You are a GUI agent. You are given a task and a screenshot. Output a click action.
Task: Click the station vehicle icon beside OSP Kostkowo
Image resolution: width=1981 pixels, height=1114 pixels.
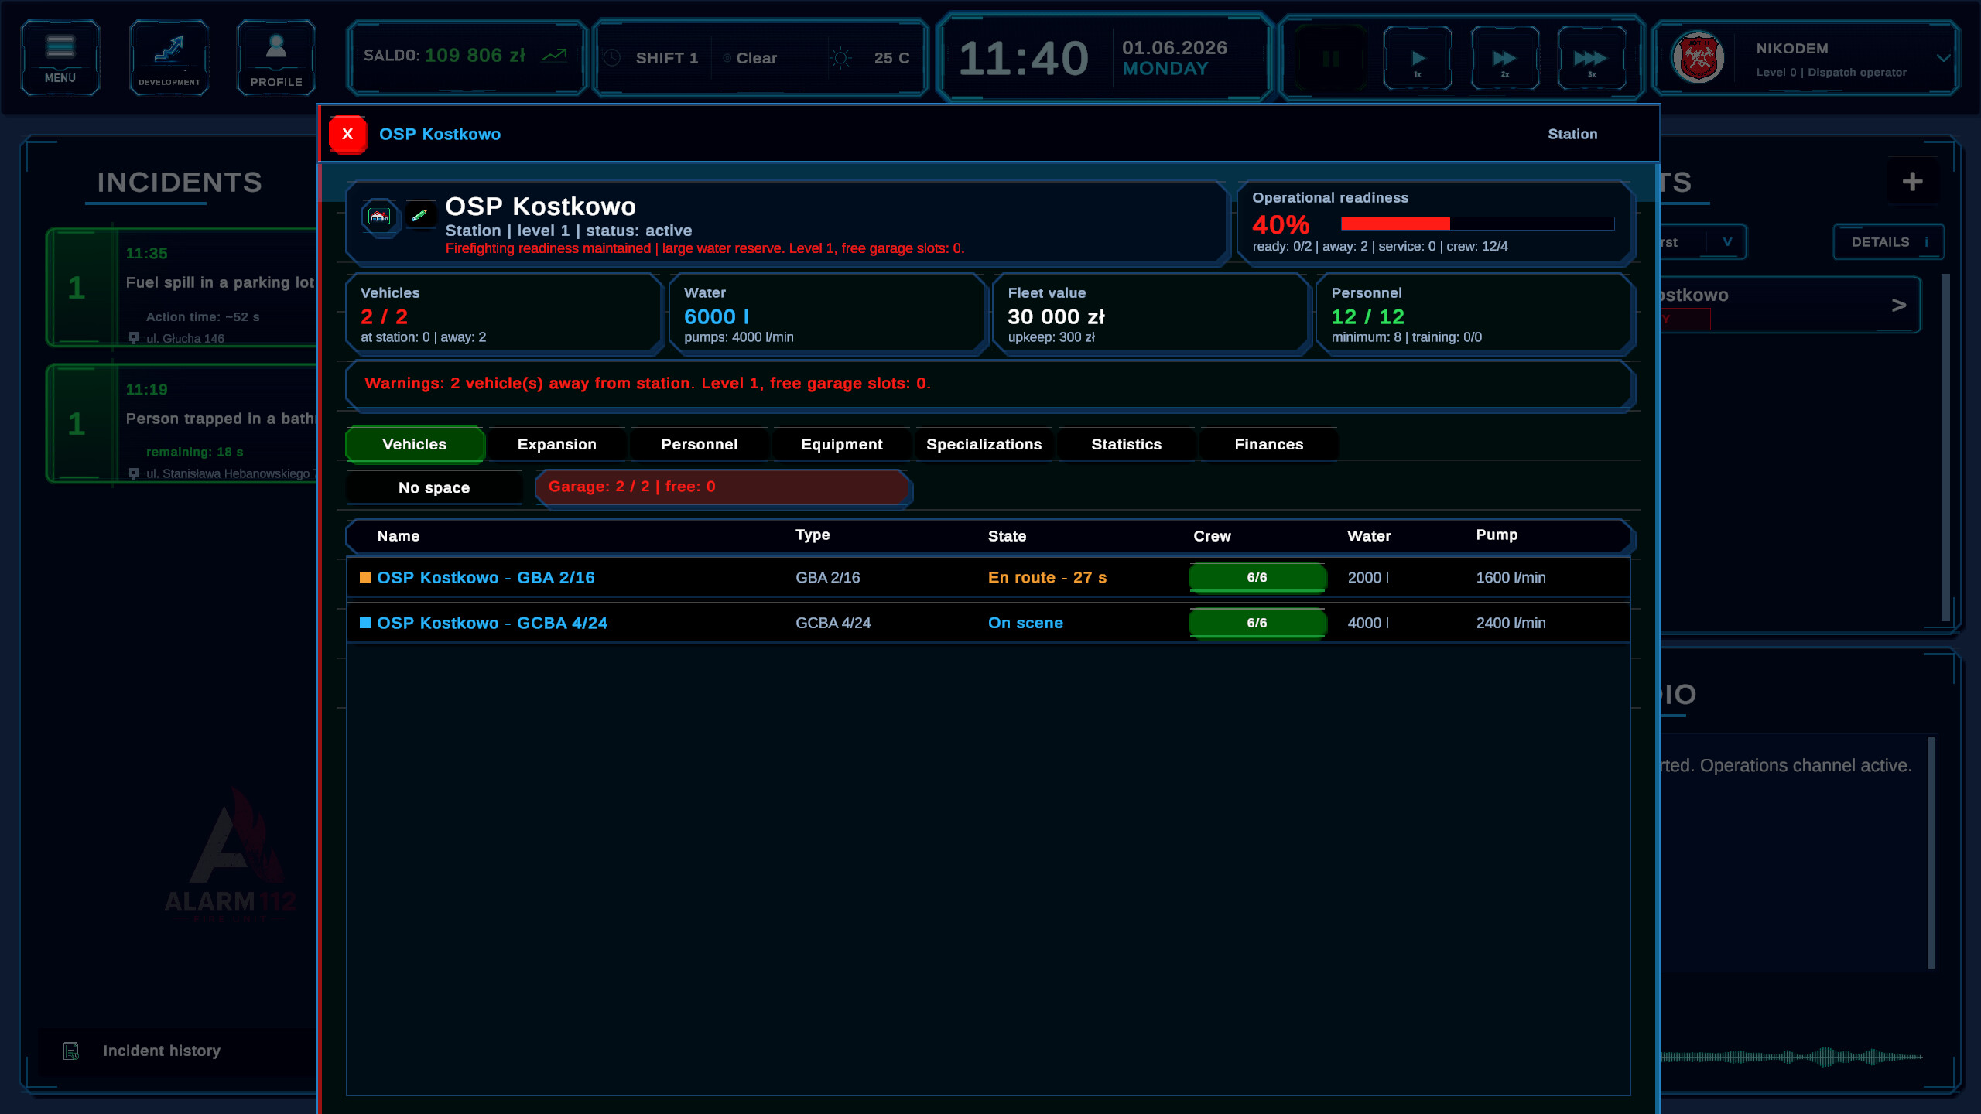[x=379, y=216]
